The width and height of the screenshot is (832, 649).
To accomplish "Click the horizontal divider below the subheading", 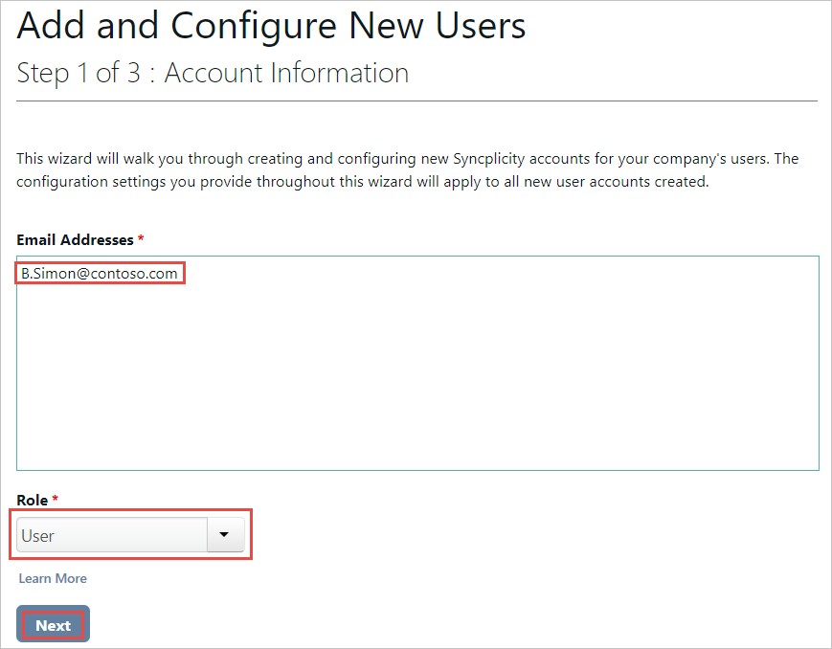I will point(416,101).
